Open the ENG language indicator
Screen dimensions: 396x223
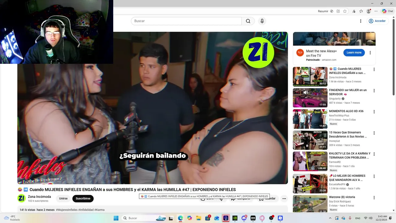coord(358,218)
